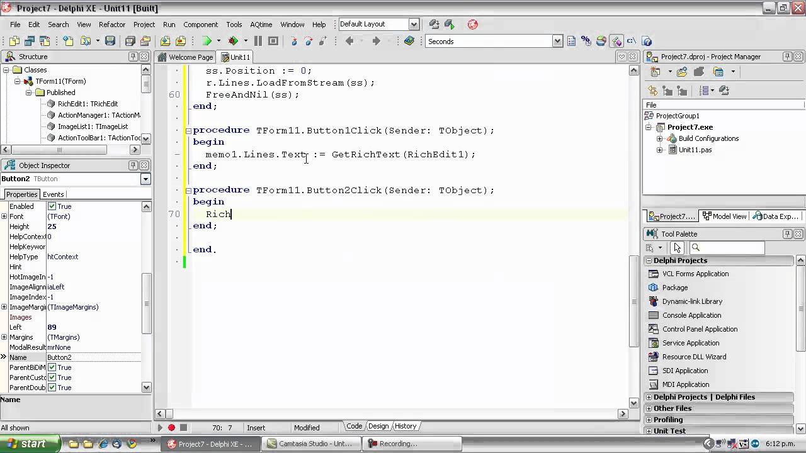
Task: Click the AQtime help question mark icon
Action: (x=647, y=42)
